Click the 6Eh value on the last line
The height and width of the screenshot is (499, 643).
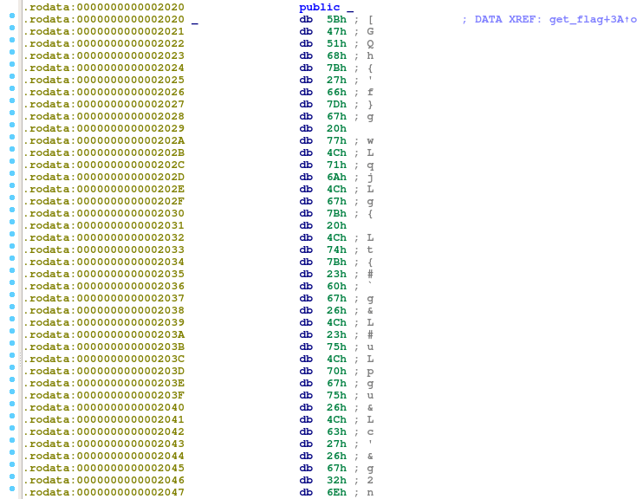(x=337, y=492)
